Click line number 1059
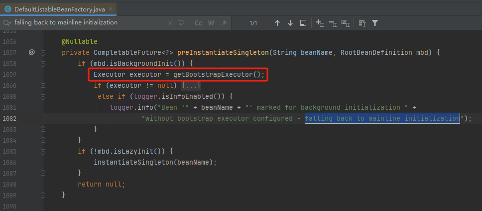Image resolution: width=482 pixels, height=211 pixels. (x=9, y=74)
